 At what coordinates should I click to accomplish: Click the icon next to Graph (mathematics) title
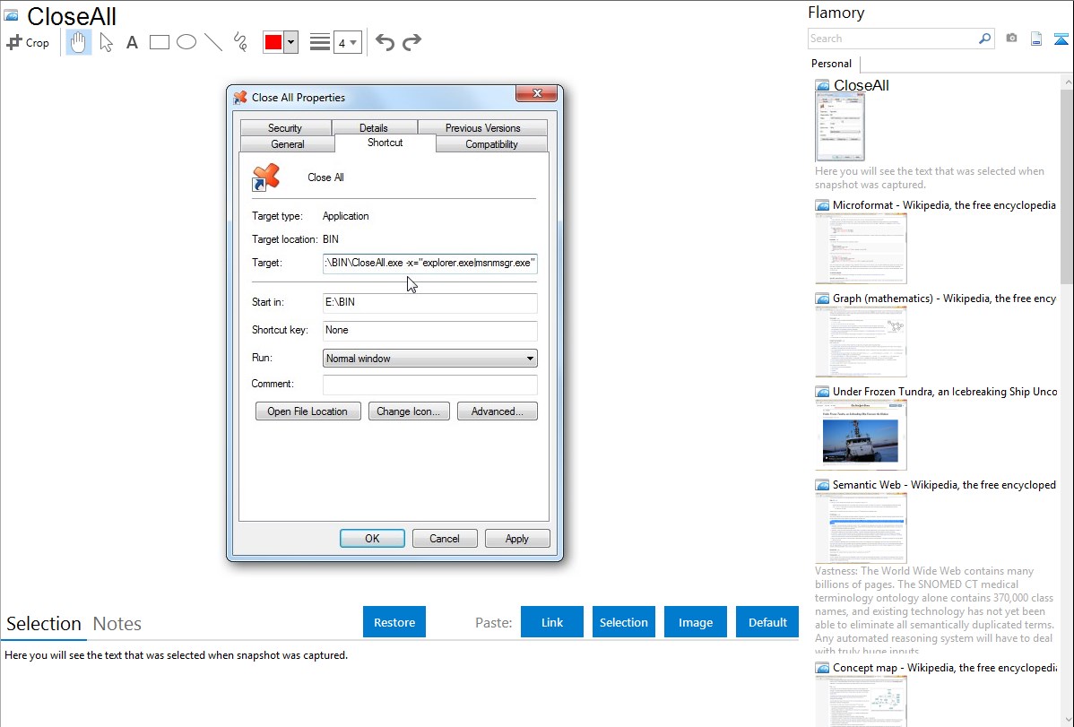click(x=822, y=299)
